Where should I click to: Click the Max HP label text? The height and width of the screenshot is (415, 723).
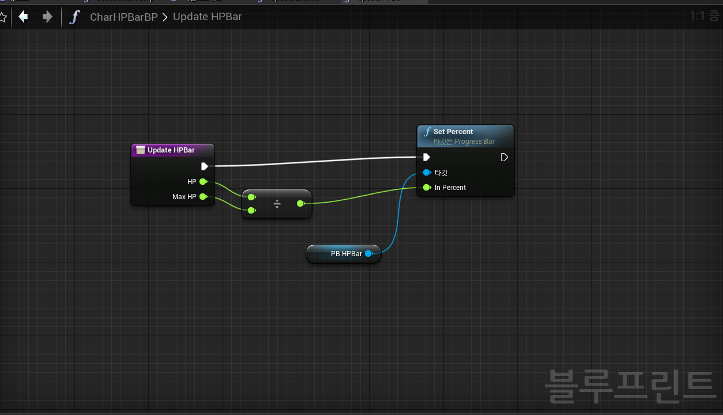coord(184,197)
